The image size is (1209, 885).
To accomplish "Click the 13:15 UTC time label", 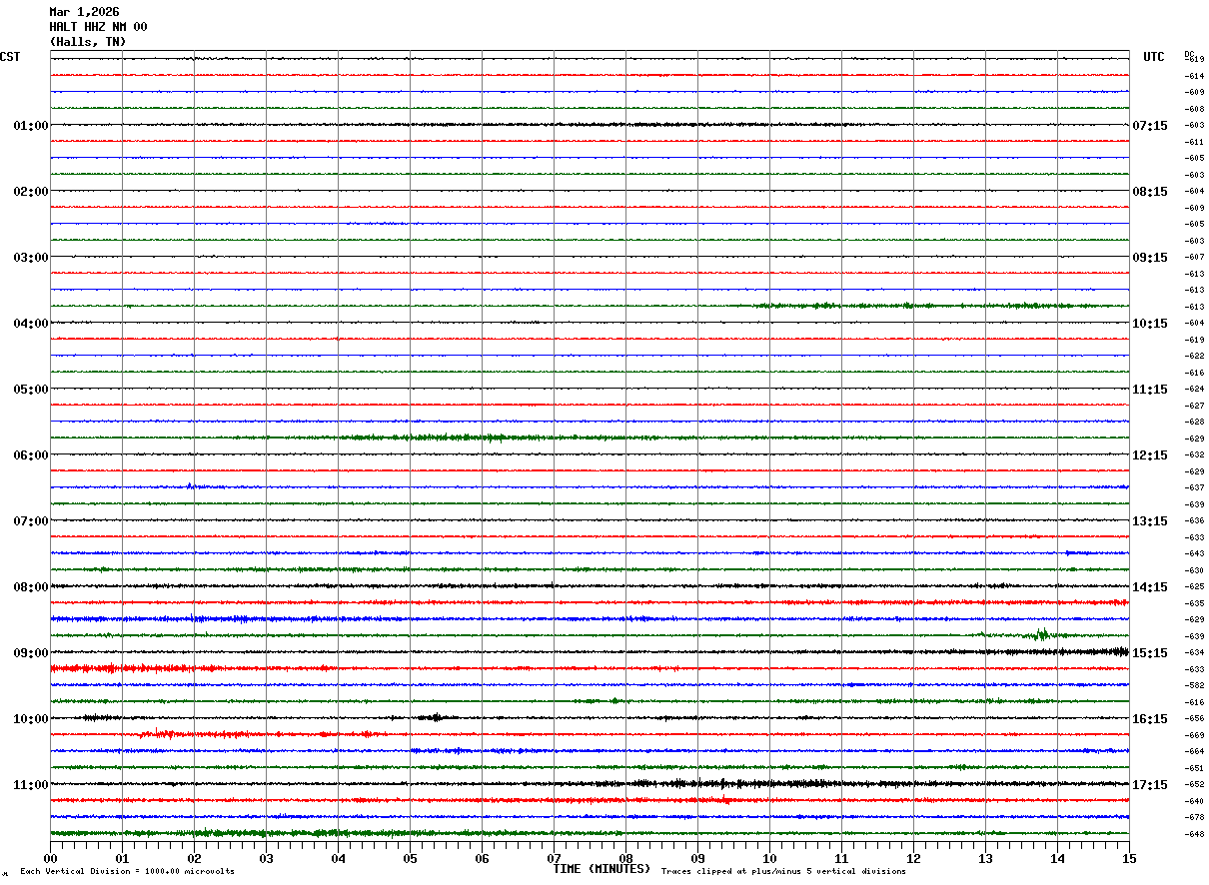I will click(x=1150, y=521).
